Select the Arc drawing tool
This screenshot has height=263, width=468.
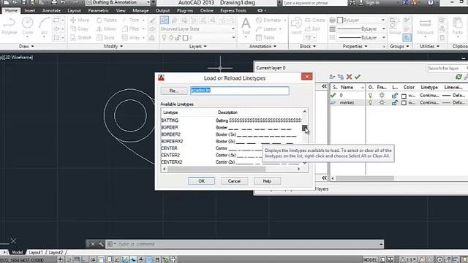pos(44,26)
